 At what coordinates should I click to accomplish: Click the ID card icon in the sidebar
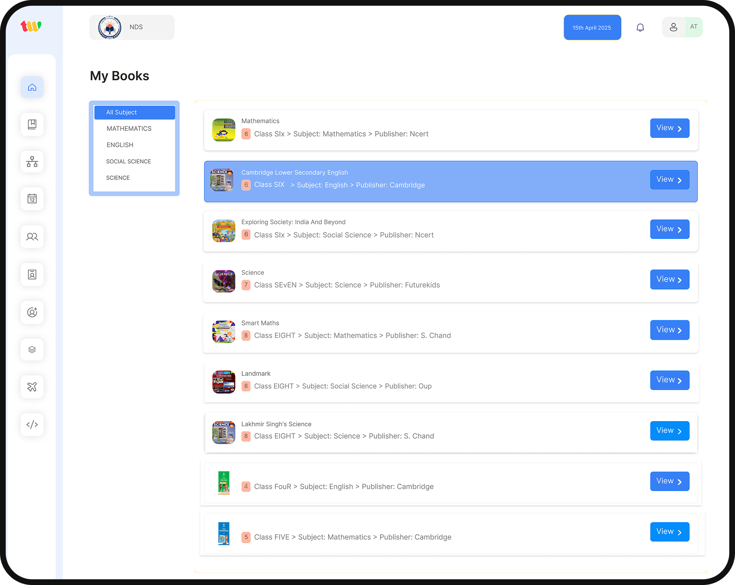[32, 274]
